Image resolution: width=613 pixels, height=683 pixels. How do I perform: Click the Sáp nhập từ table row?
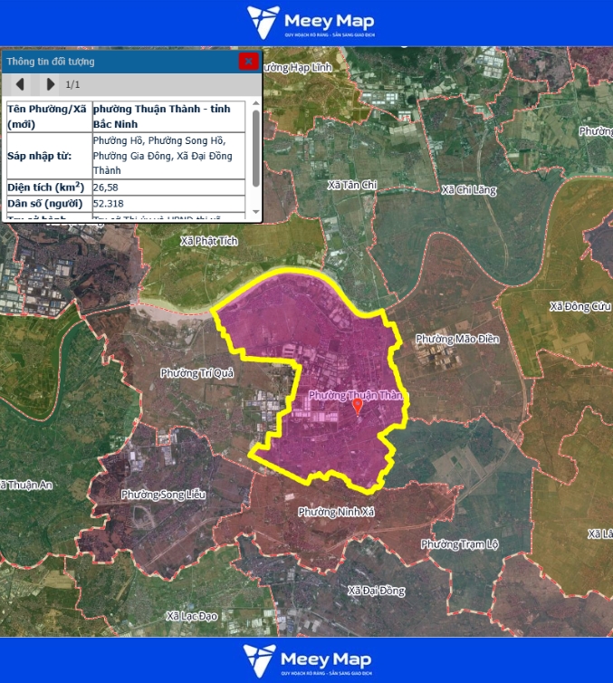click(125, 156)
